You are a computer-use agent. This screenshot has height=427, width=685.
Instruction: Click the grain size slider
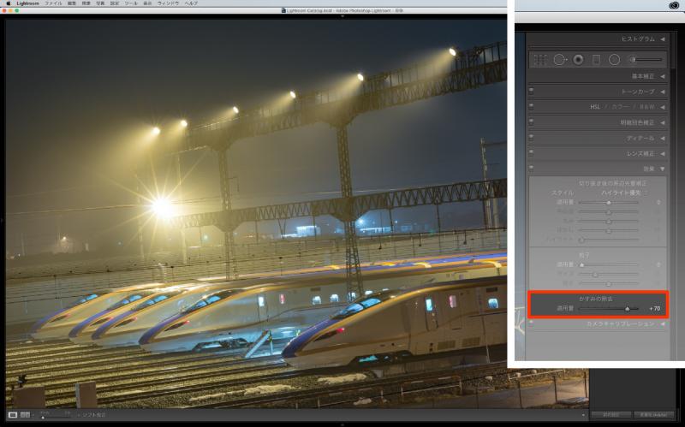click(x=609, y=274)
